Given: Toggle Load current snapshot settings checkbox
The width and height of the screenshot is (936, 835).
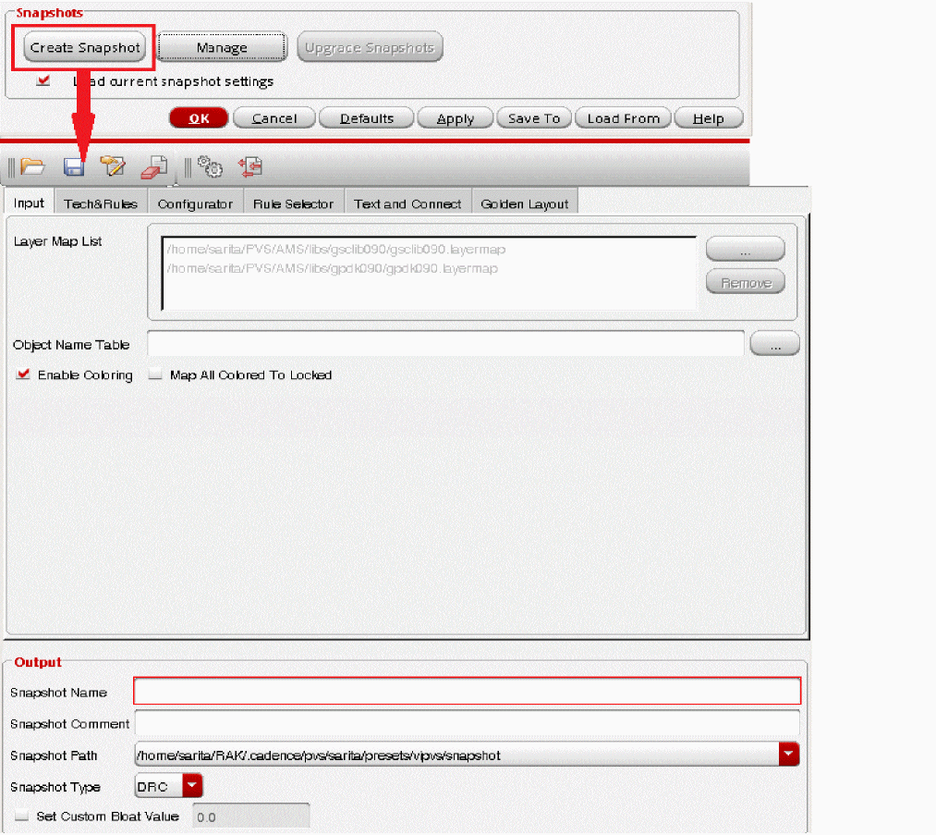Looking at the screenshot, I should click(x=43, y=80).
